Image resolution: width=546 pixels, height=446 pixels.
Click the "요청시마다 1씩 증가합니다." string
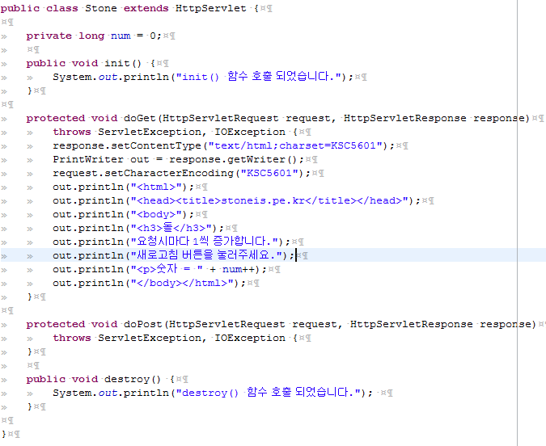coord(205,242)
